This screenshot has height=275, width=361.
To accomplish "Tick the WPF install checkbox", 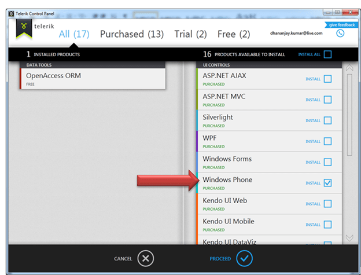I will click(327, 141).
